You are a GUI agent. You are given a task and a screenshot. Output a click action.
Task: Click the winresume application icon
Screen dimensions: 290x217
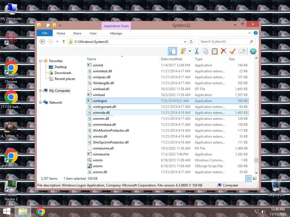coord(89,154)
